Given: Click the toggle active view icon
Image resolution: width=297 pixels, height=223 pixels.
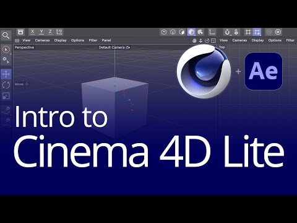Looking at the screenshot, I should coord(213,41).
